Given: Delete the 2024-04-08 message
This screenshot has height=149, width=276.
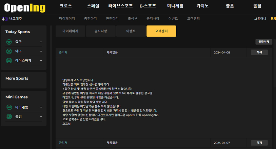Looking at the screenshot, I should (259, 52).
